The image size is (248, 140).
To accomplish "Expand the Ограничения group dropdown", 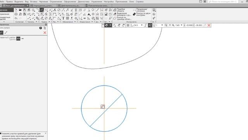I will click(92, 22).
